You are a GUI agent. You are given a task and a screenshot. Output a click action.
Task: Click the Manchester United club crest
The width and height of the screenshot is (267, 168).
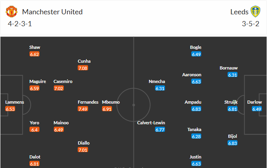coord(12,12)
